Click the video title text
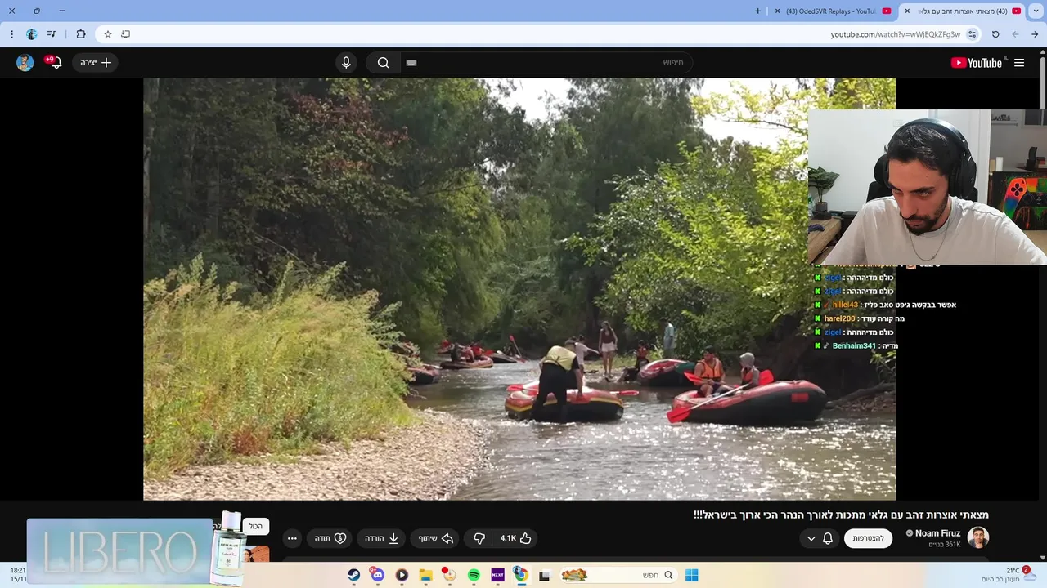1047x588 pixels. [841, 514]
